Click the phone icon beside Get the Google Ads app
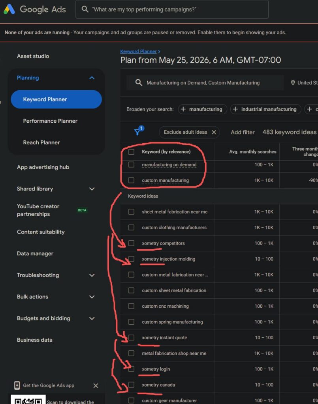Screen dimensions: 318x404 (x=17, y=385)
